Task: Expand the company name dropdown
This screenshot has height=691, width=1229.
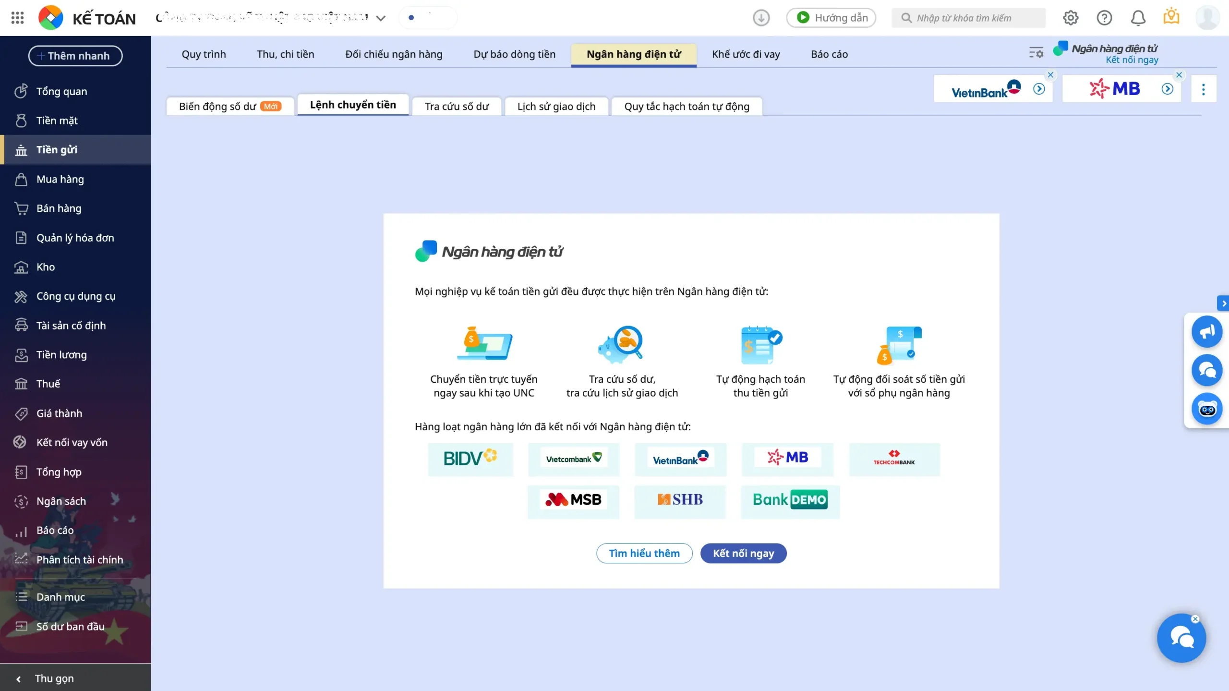Action: pos(381,18)
